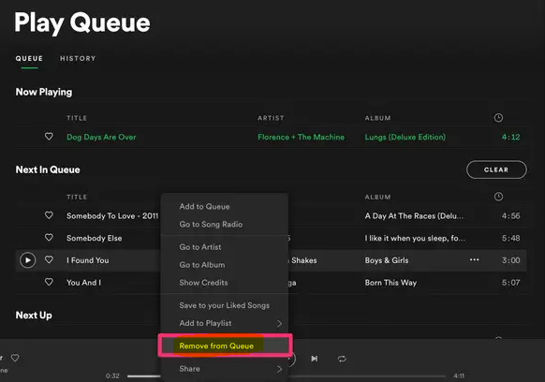545x382 pixels.
Task: Select Show Credits in context menu
Action: (x=203, y=283)
